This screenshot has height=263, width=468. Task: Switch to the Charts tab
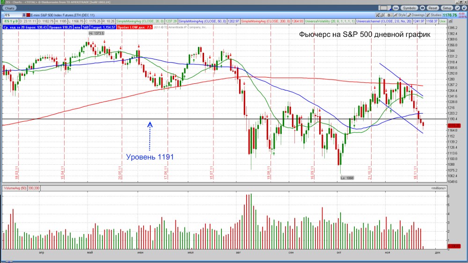point(9,8)
